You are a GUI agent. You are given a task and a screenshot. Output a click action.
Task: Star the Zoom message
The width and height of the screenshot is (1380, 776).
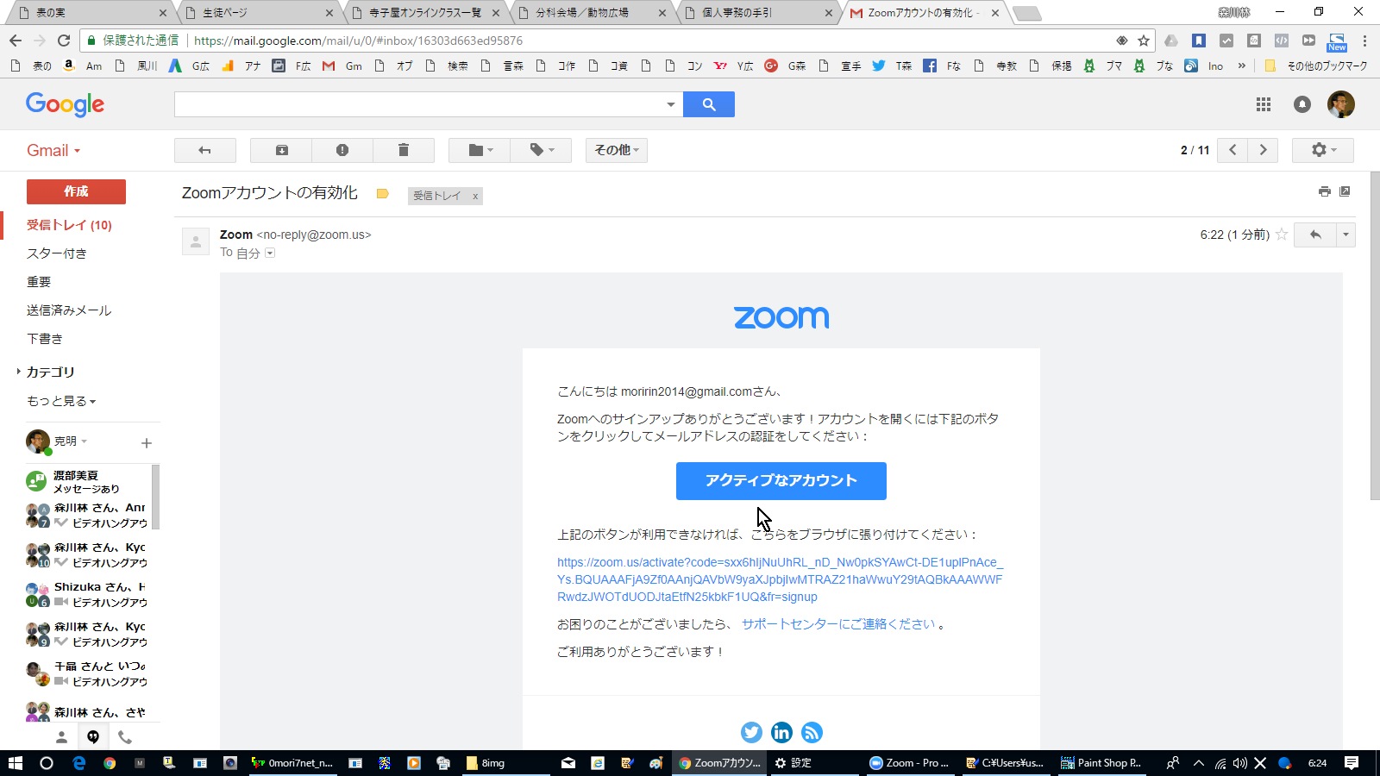tap(1282, 235)
